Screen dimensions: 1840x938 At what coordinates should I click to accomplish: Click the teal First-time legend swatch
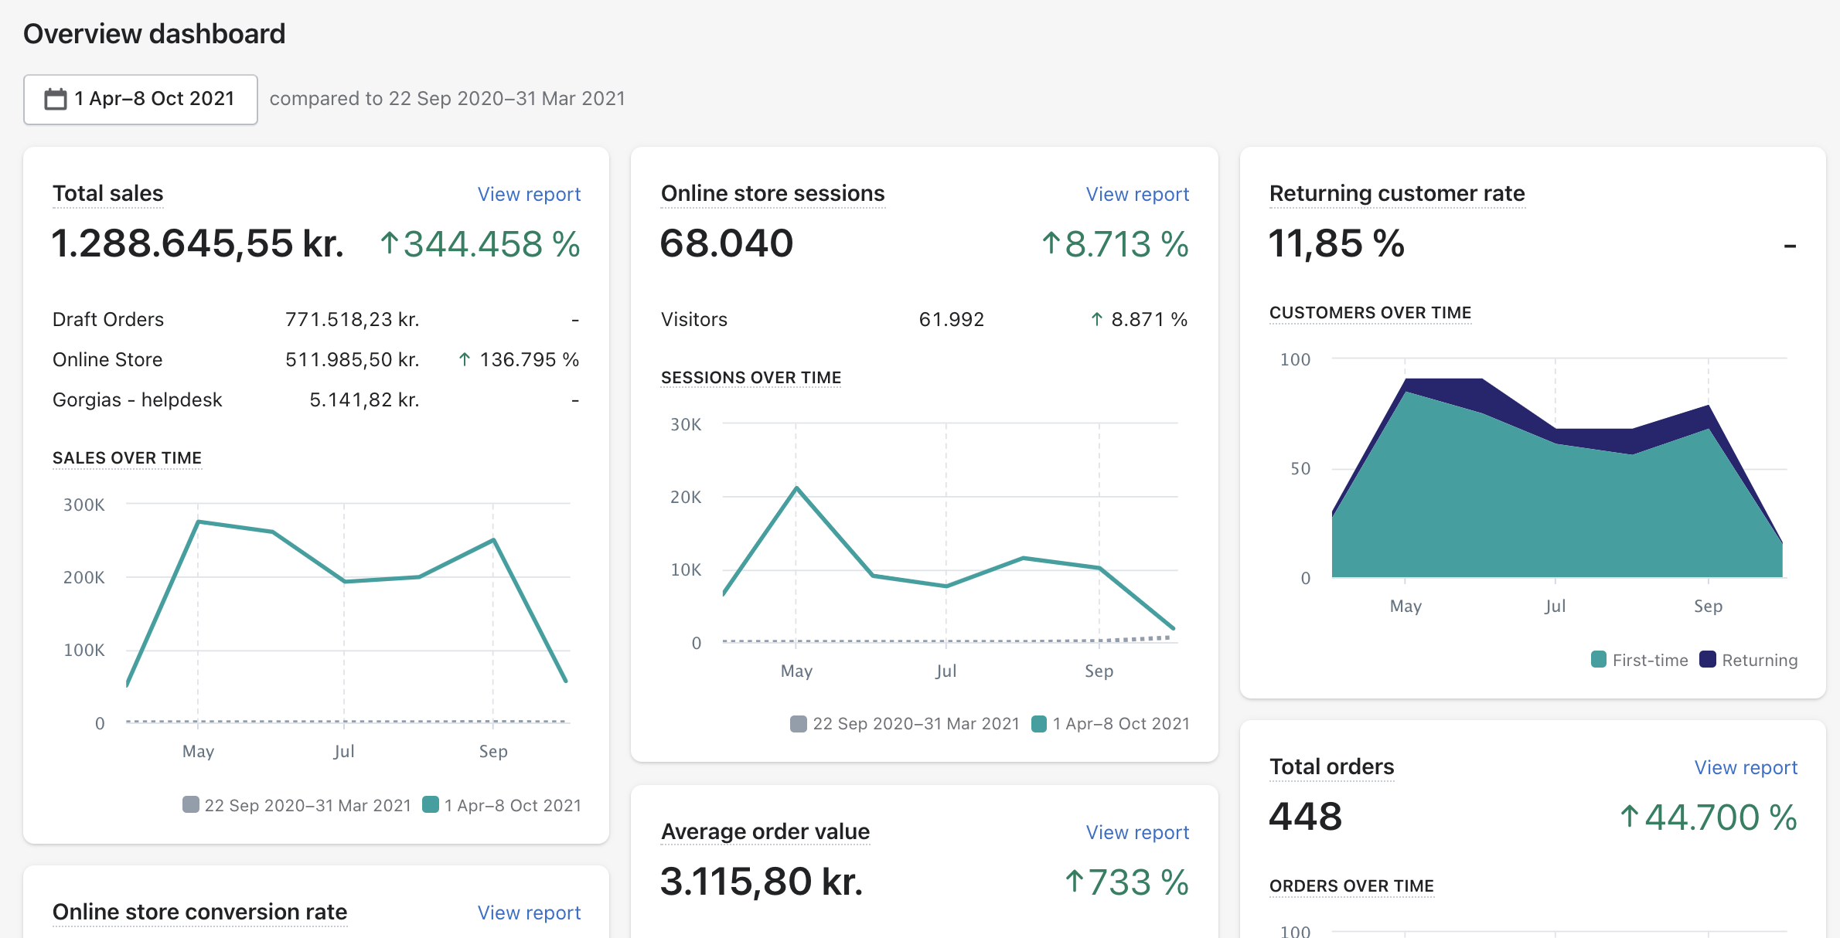tap(1599, 659)
